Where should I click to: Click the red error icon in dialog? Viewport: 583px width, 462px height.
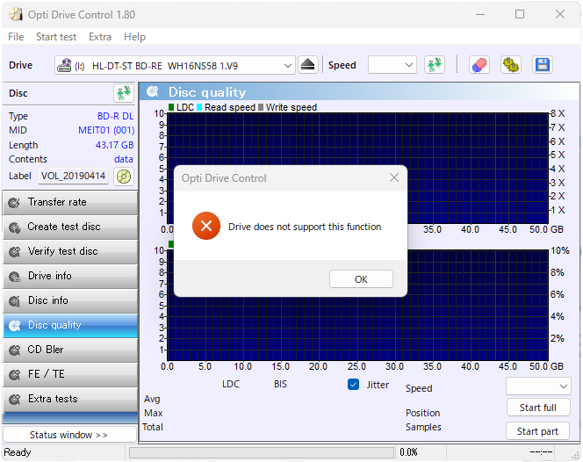tap(206, 226)
